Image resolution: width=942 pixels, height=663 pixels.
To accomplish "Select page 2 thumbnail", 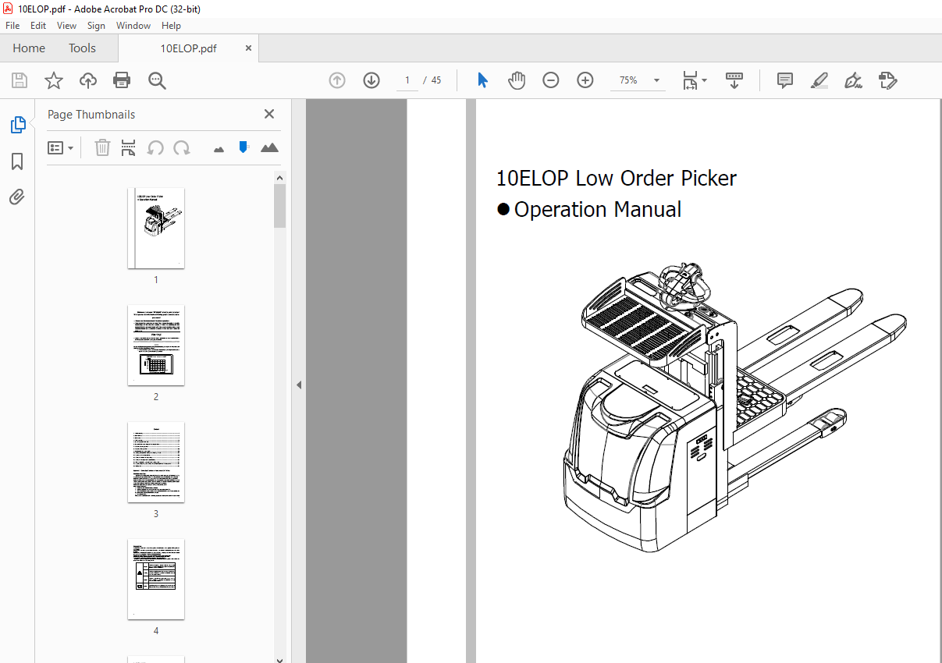I will point(156,345).
